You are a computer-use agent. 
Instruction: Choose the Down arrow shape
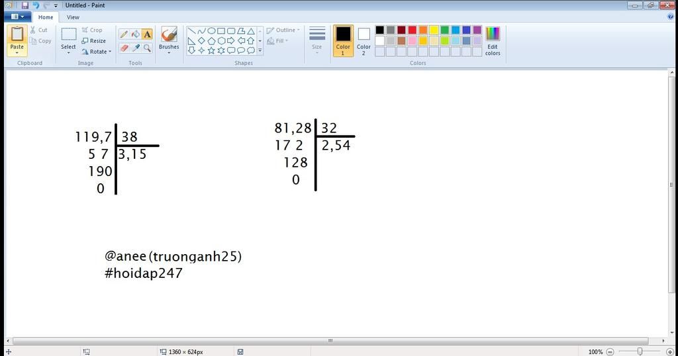click(191, 50)
